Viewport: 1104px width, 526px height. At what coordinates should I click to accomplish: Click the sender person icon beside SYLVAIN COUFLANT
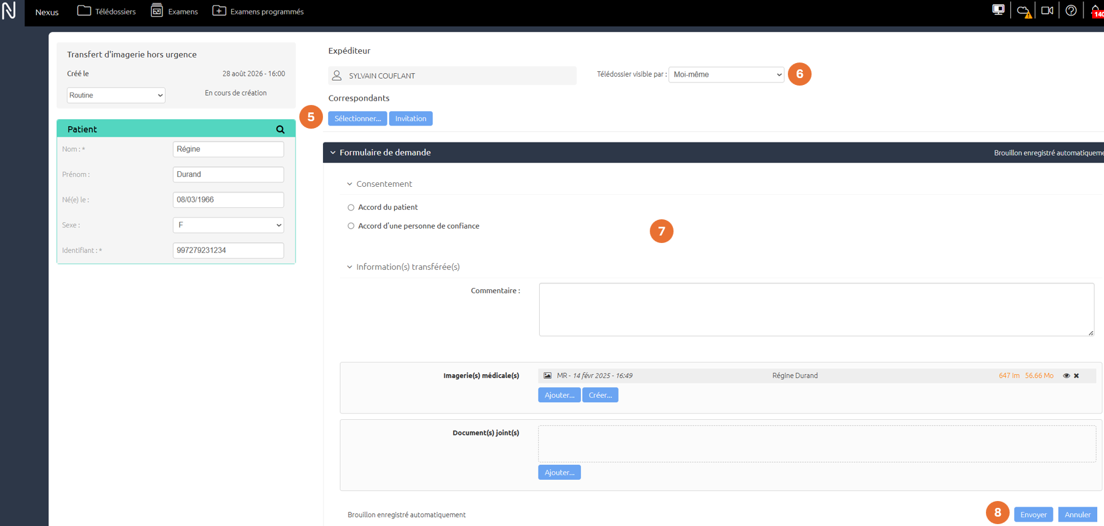[x=337, y=76]
